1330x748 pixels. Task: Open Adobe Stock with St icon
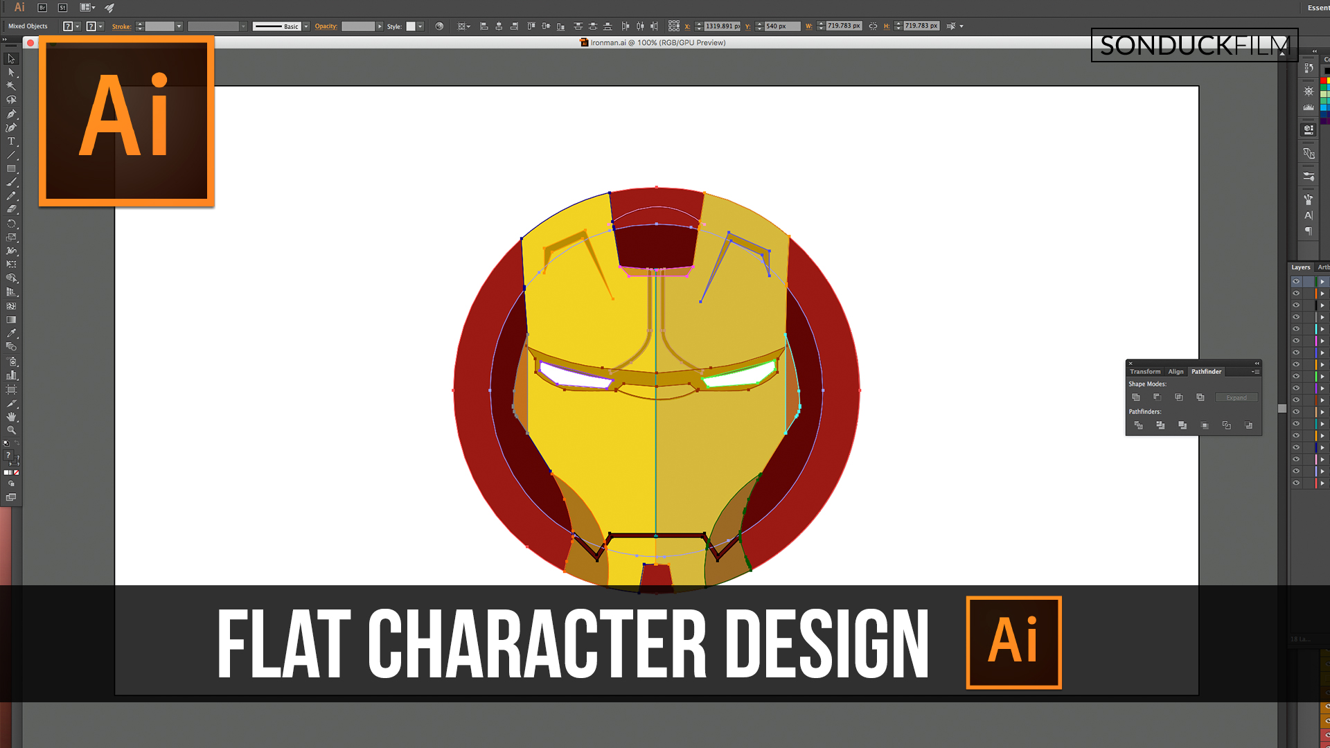click(62, 8)
